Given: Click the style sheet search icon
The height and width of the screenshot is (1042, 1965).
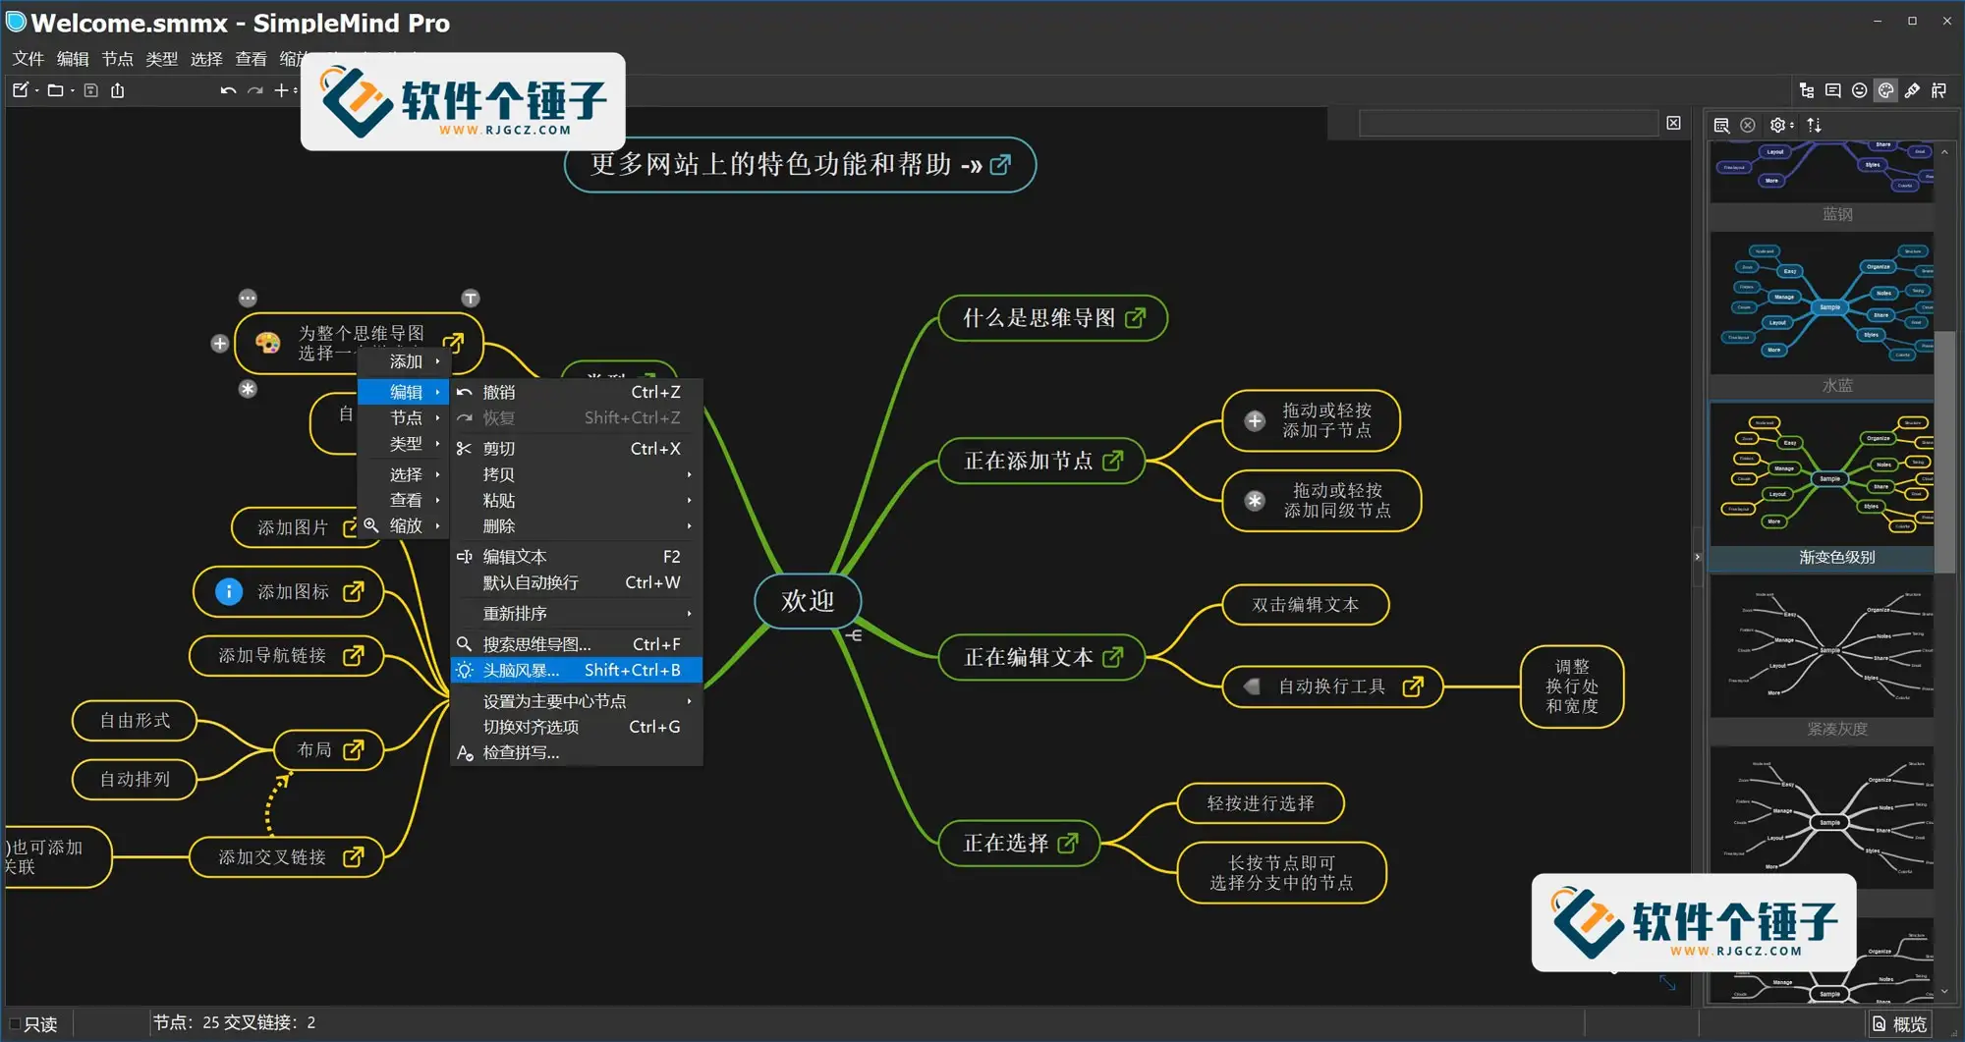Looking at the screenshot, I should 1721,125.
